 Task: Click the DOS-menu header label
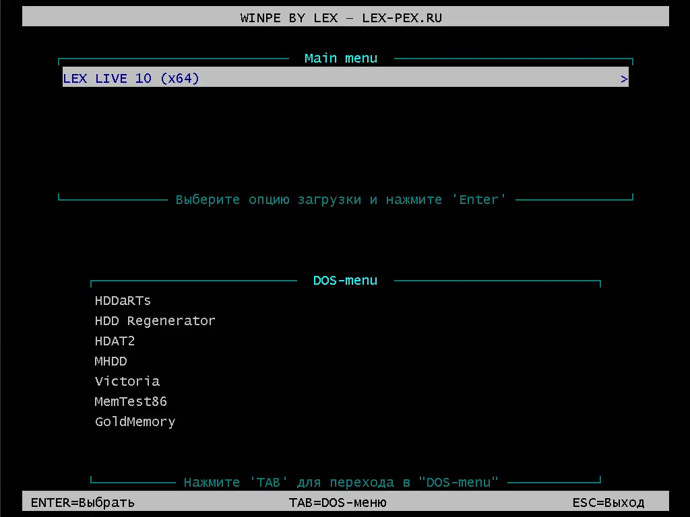345,280
